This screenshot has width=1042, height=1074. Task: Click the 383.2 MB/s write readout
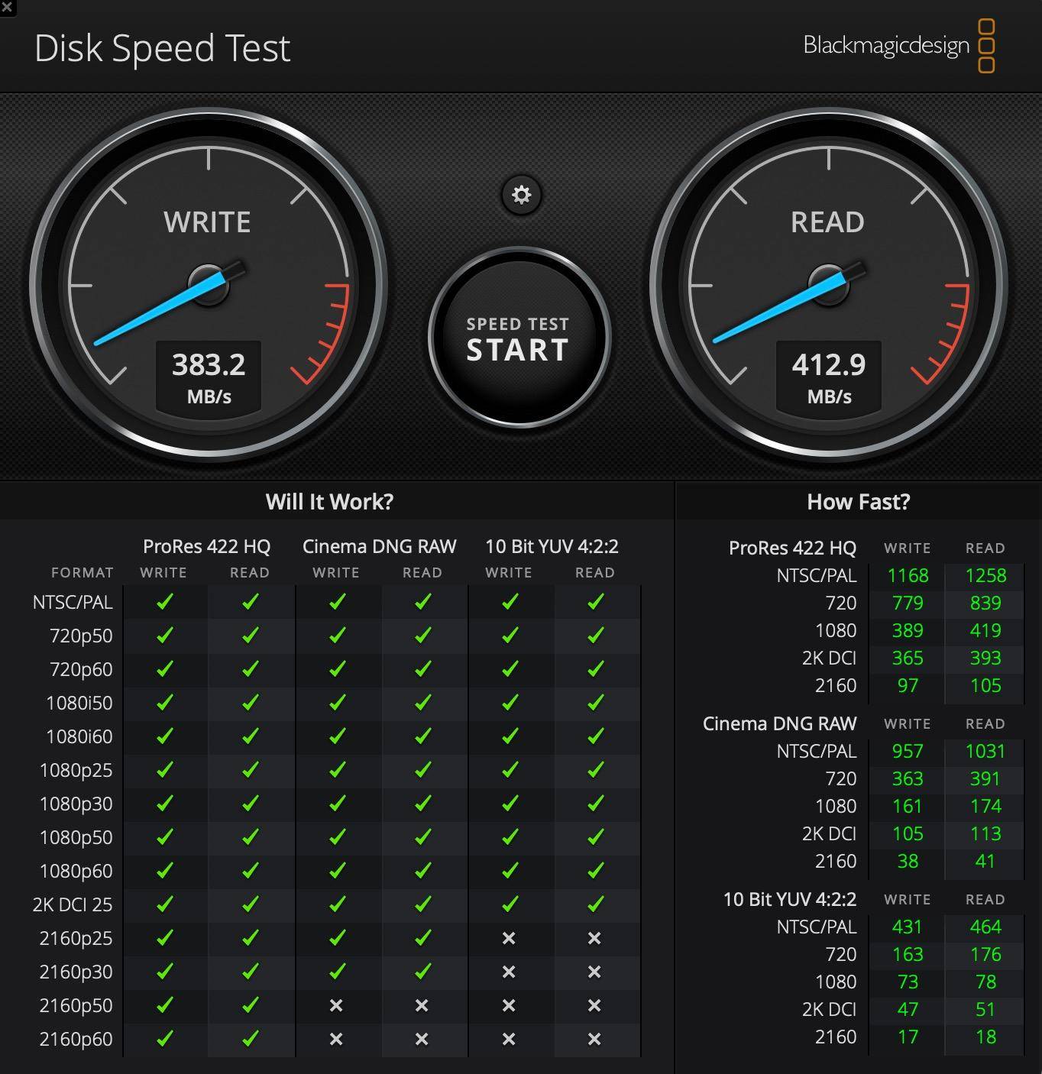tap(209, 377)
